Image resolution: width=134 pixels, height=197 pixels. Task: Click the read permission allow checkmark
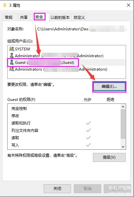pyautogui.click(x=88, y=138)
